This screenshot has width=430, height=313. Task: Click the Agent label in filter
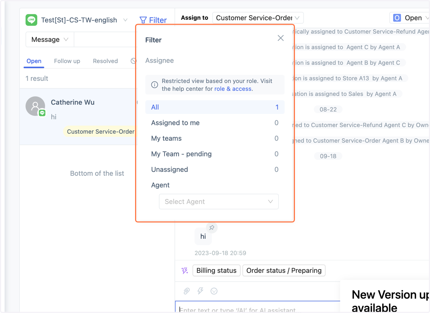pos(160,185)
